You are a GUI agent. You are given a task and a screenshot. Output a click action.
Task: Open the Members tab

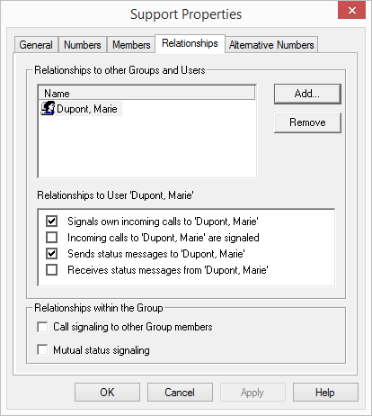point(131,45)
